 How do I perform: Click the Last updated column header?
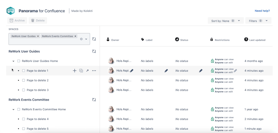tap(255, 40)
